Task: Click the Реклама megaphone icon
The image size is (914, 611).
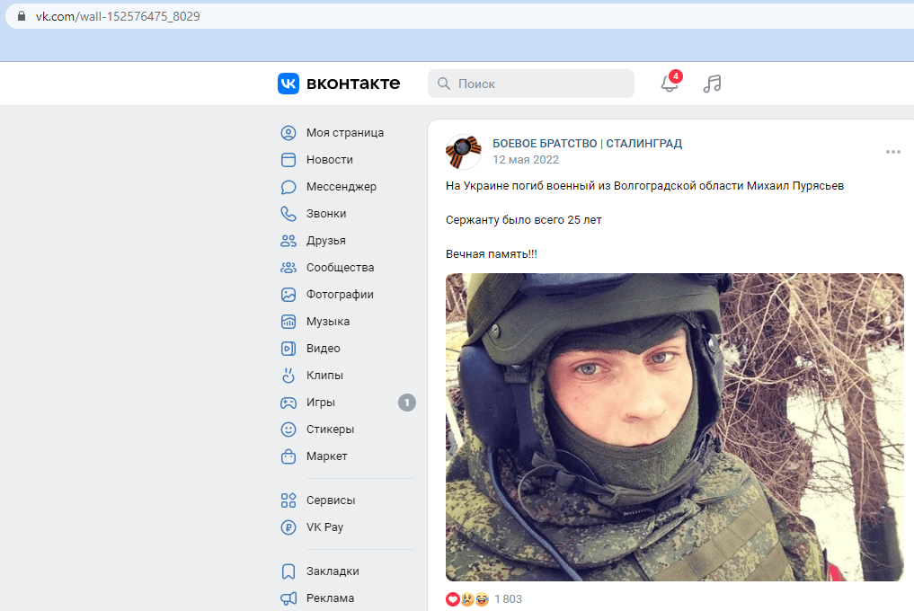Action: (x=288, y=598)
